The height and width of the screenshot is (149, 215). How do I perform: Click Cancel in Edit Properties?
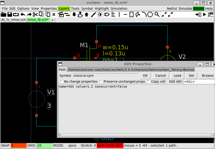click(160, 76)
